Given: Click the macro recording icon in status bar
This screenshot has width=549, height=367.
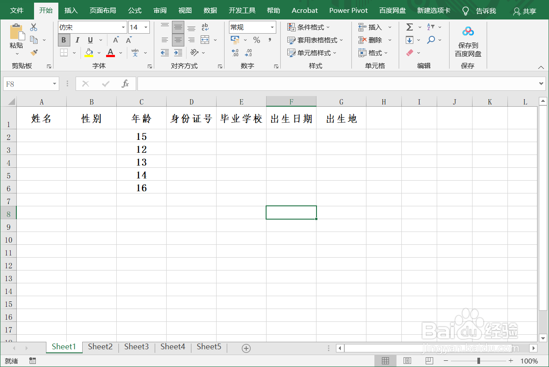Looking at the screenshot, I should (x=33, y=361).
